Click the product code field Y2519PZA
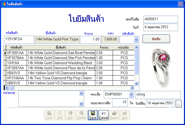The width and height of the screenshot is (185, 125). point(19,40)
